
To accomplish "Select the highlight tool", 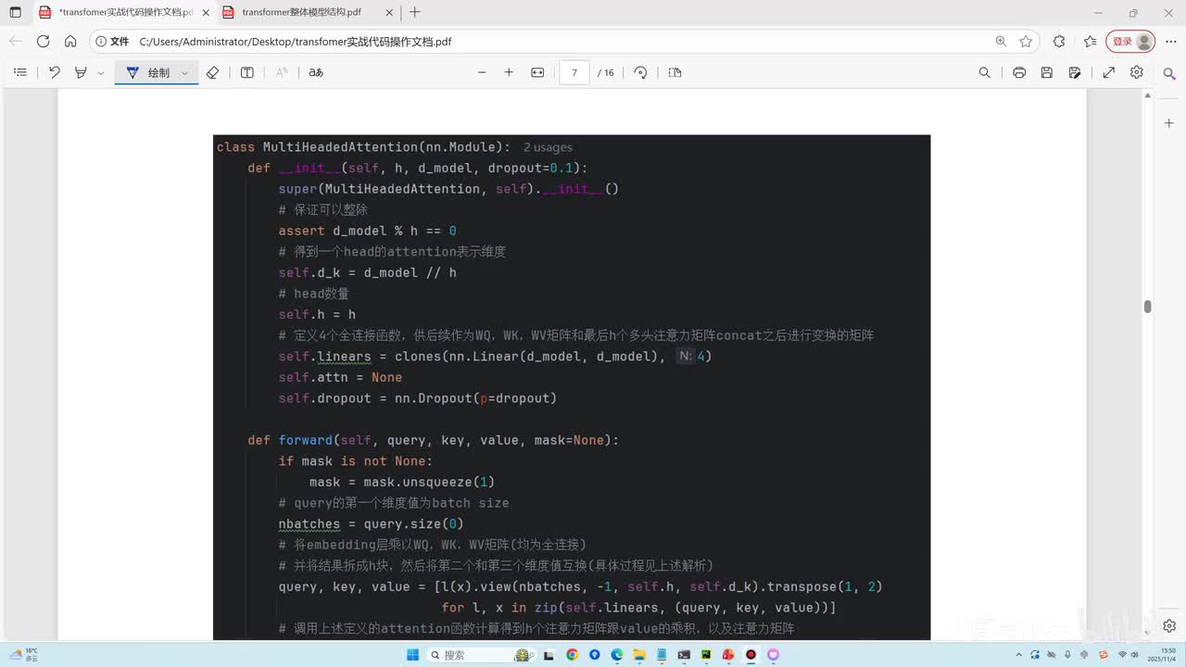I will (x=82, y=72).
